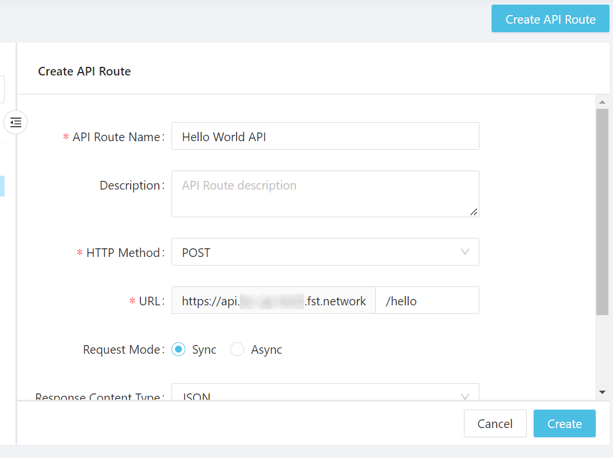The width and height of the screenshot is (613, 458).
Task: Focus the API Route Name field
Action: click(x=325, y=137)
